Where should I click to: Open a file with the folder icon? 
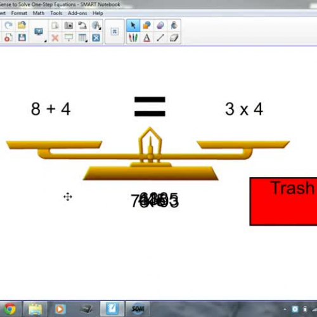point(22,25)
